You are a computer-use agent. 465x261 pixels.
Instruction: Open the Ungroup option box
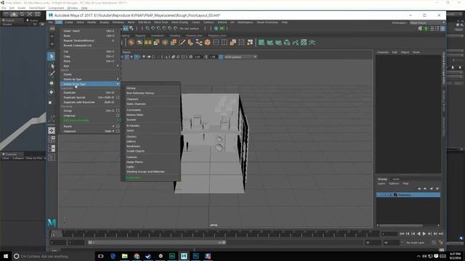(x=118, y=116)
